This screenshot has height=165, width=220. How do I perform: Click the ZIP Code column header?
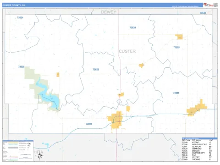[186, 140]
